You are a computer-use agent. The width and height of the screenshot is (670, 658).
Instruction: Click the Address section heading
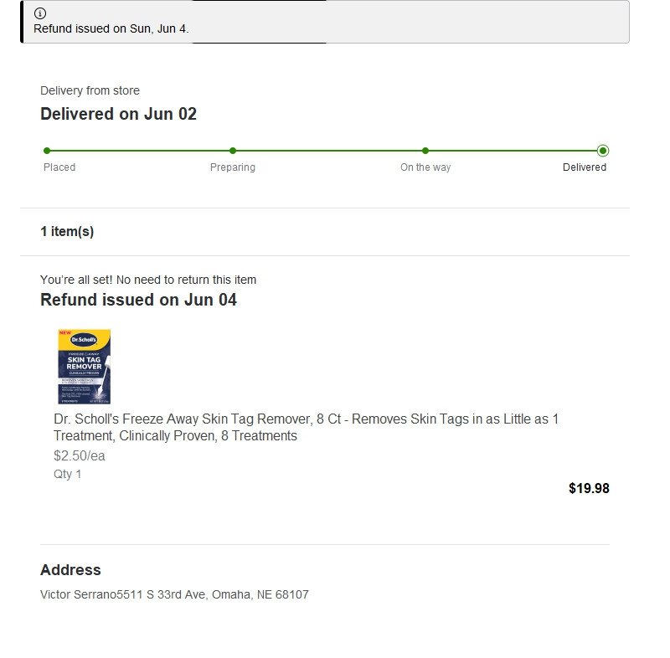coord(70,569)
